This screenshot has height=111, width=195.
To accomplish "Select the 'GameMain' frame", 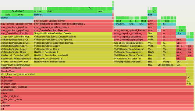I will [97, 90].
